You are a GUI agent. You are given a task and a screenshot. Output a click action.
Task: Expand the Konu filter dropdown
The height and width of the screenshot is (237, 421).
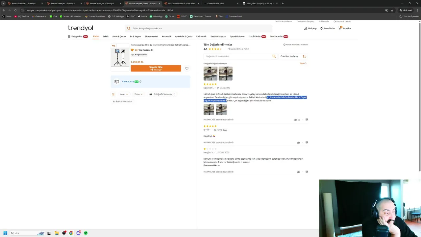pyautogui.click(x=124, y=94)
